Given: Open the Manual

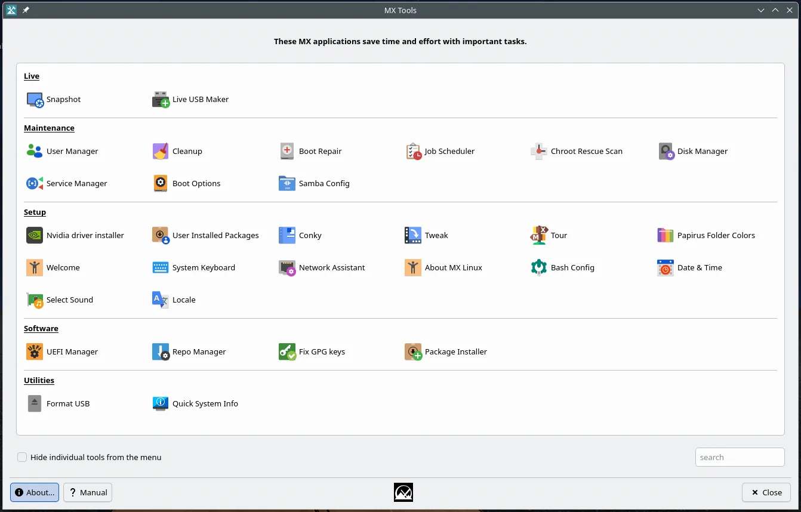Looking at the screenshot, I should pyautogui.click(x=87, y=492).
